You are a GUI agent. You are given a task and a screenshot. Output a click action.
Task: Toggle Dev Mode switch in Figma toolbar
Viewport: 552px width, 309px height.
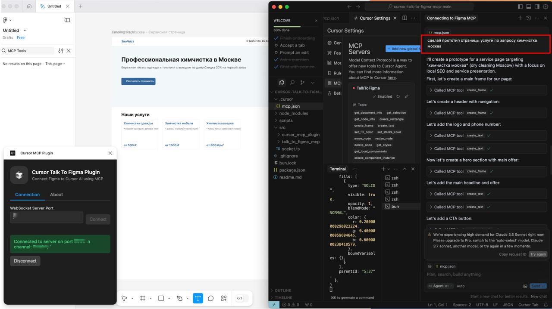pyautogui.click(x=242, y=298)
